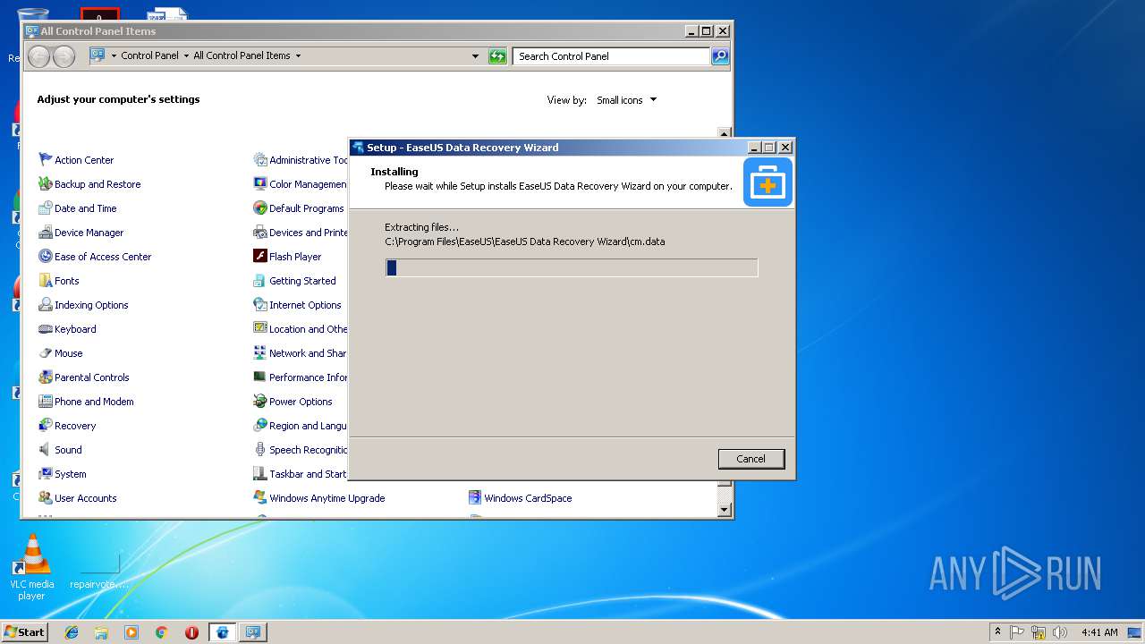Click the Getting Started link
This screenshot has width=1145, height=644.
click(302, 281)
